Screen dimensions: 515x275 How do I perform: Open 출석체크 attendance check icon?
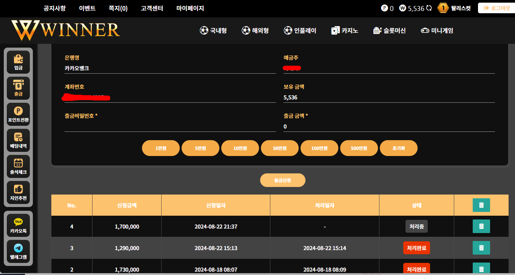click(x=18, y=167)
